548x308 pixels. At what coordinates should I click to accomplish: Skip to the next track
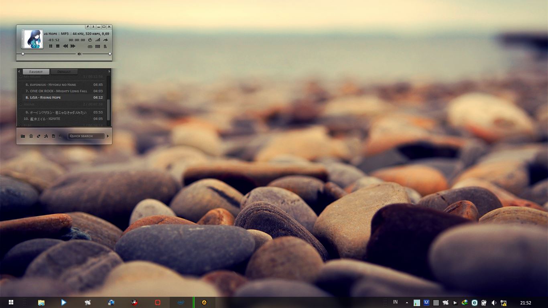[x=73, y=46]
